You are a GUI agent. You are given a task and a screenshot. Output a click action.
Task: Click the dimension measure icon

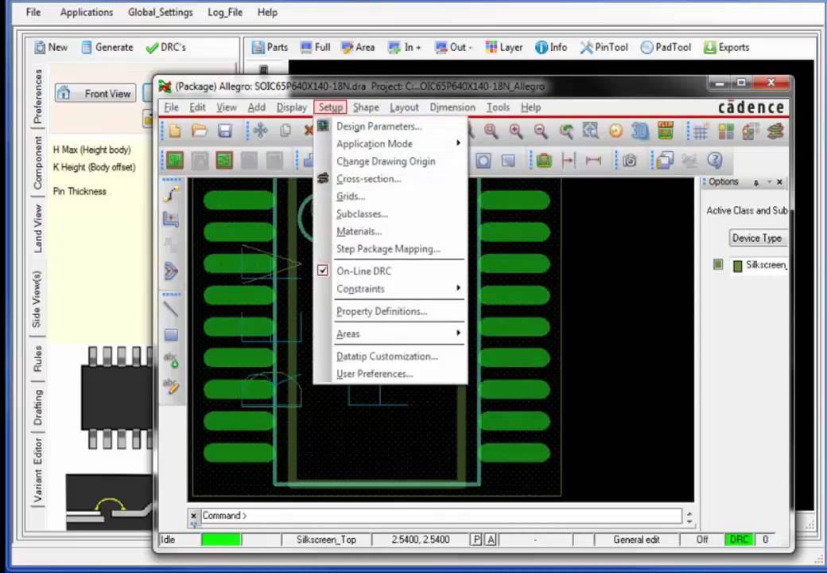(x=593, y=161)
